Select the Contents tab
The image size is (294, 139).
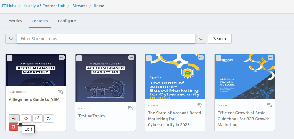[40, 21]
